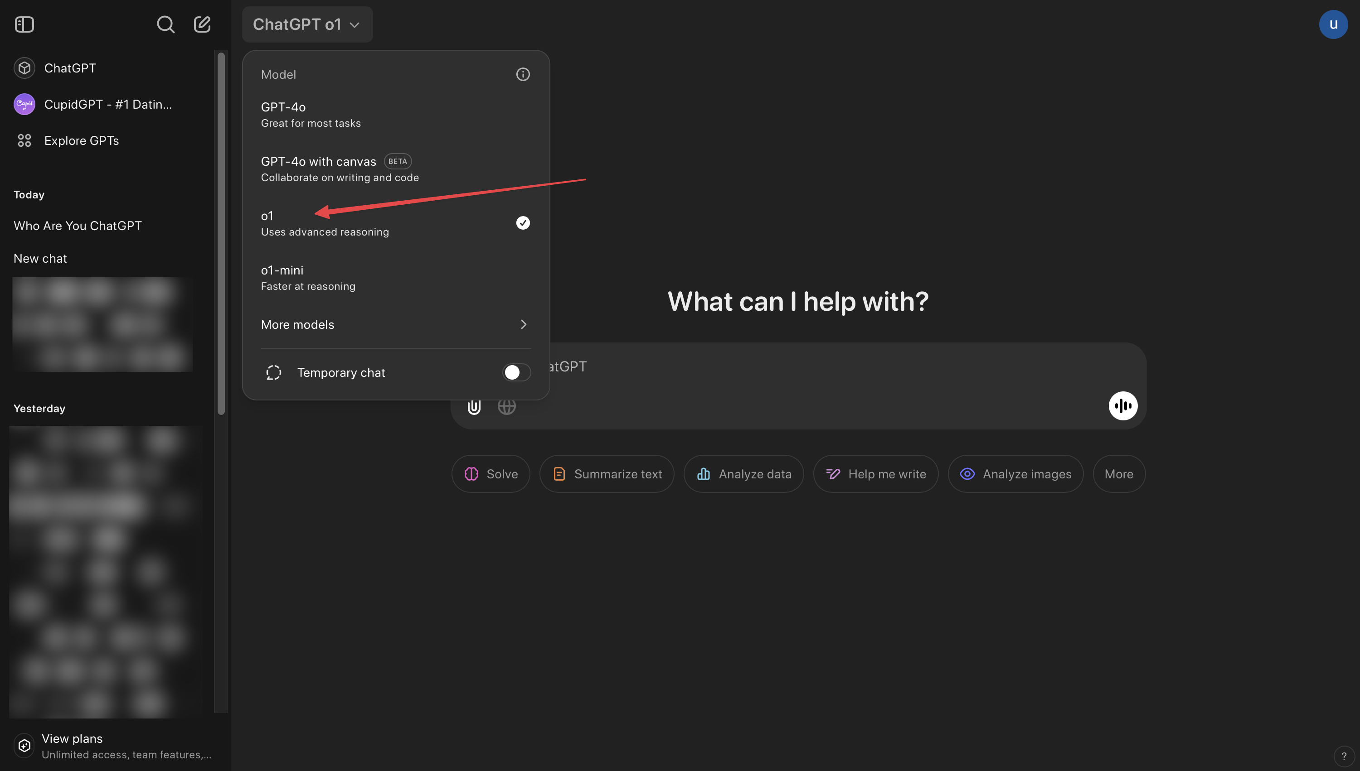Start a new chat with the compose icon

pos(202,24)
